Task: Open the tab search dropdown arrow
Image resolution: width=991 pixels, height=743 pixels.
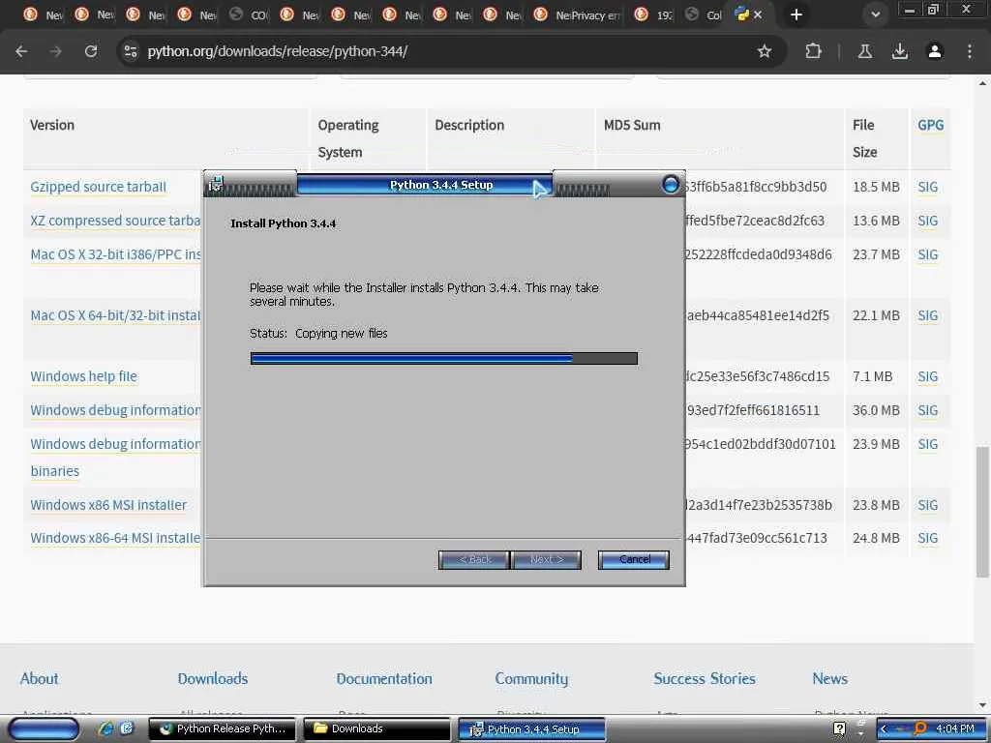Action: (x=875, y=15)
